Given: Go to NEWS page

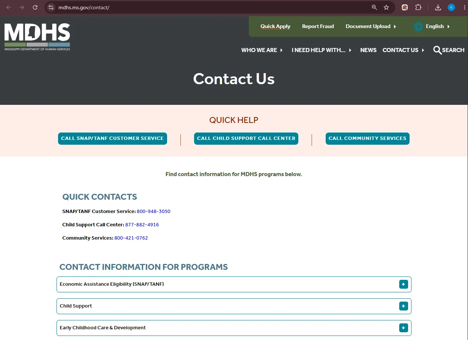Looking at the screenshot, I should pyautogui.click(x=368, y=50).
